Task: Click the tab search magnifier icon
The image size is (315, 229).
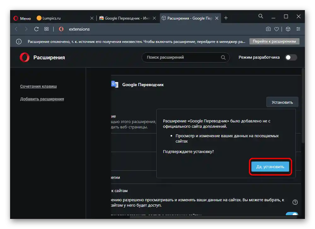Action: pyautogui.click(x=260, y=16)
